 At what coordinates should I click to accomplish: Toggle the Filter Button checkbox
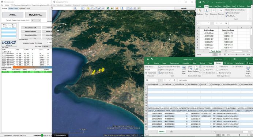(233, 67)
